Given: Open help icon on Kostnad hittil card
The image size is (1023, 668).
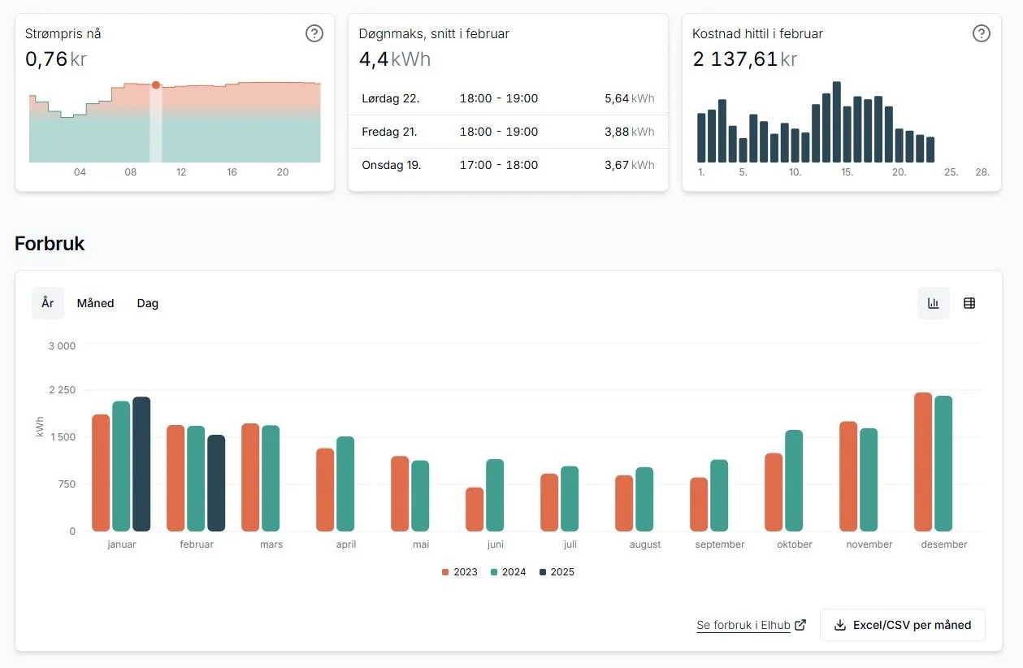Looking at the screenshot, I should (982, 33).
